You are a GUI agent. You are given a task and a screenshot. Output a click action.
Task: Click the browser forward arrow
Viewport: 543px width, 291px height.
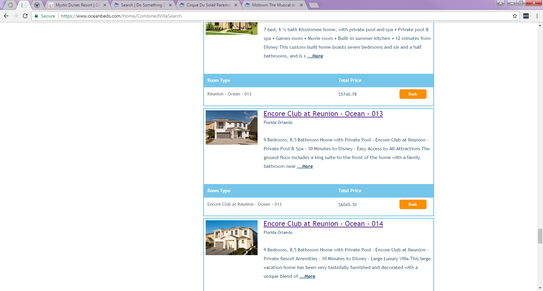16,16
